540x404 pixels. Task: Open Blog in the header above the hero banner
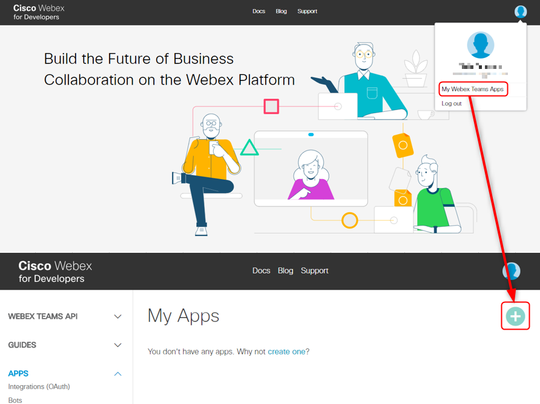pyautogui.click(x=282, y=11)
